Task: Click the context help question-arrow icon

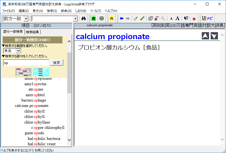Action: click(186, 18)
